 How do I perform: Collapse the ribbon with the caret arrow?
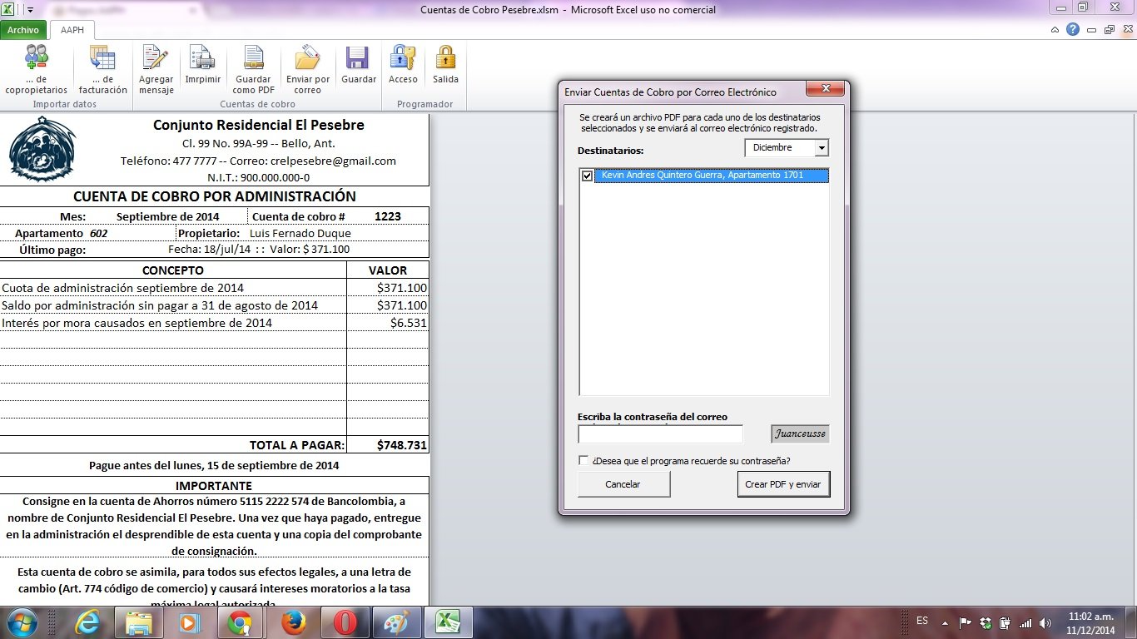click(1055, 30)
